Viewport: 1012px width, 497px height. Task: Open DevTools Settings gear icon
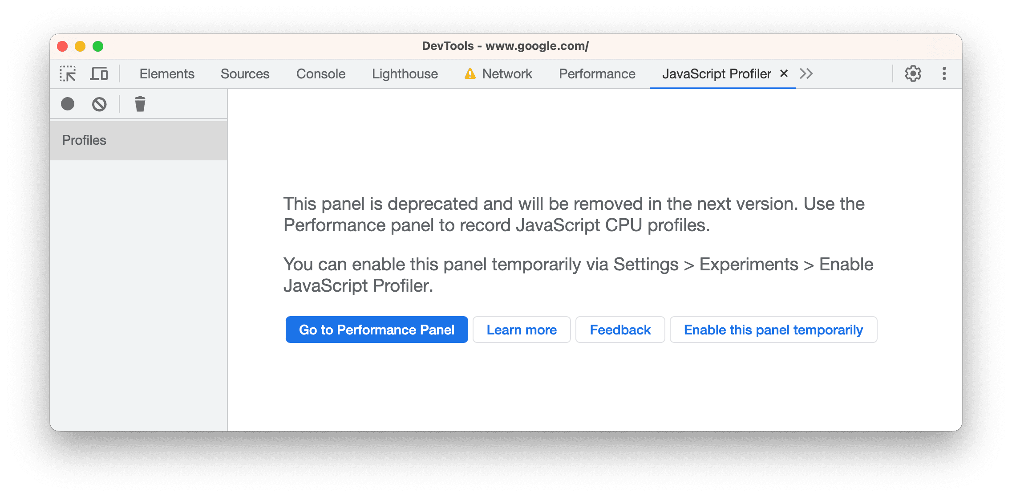click(914, 73)
